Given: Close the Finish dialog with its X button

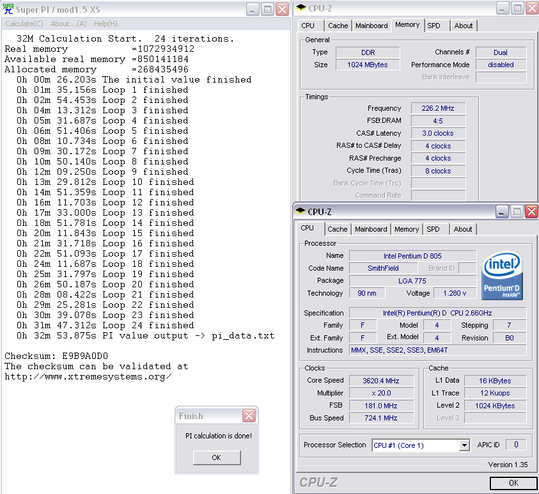Looking at the screenshot, I should [249, 416].
